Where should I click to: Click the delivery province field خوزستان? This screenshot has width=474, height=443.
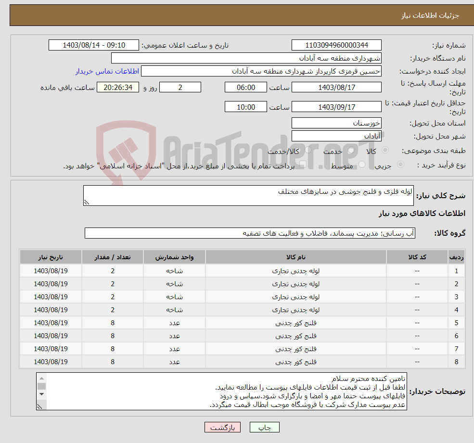pyautogui.click(x=336, y=123)
